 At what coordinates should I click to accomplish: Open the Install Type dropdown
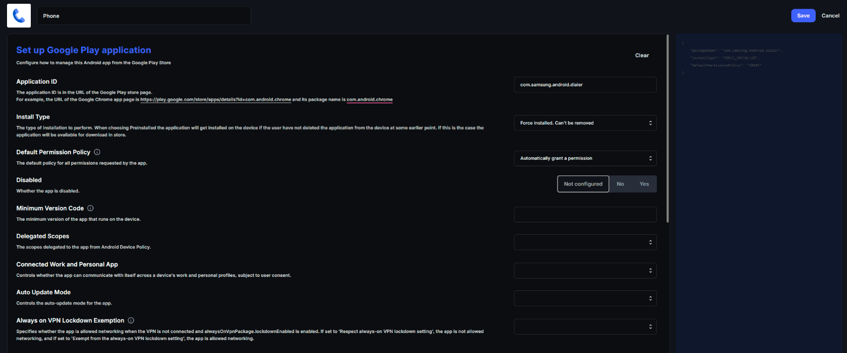point(585,123)
